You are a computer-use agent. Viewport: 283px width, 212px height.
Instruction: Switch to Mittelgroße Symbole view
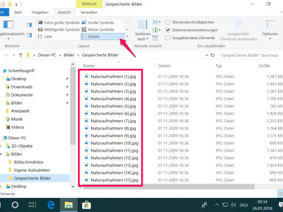click(59, 30)
